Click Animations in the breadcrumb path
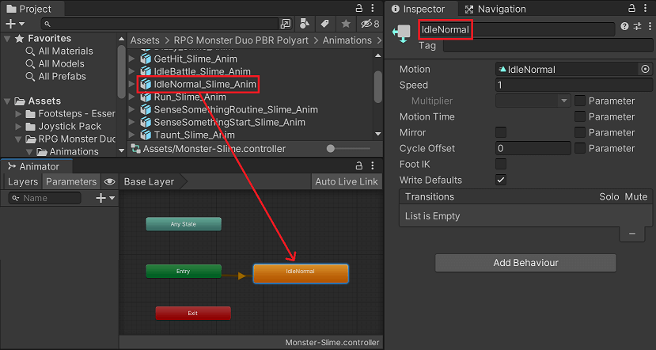Image resolution: width=656 pixels, height=350 pixels. coord(347,40)
